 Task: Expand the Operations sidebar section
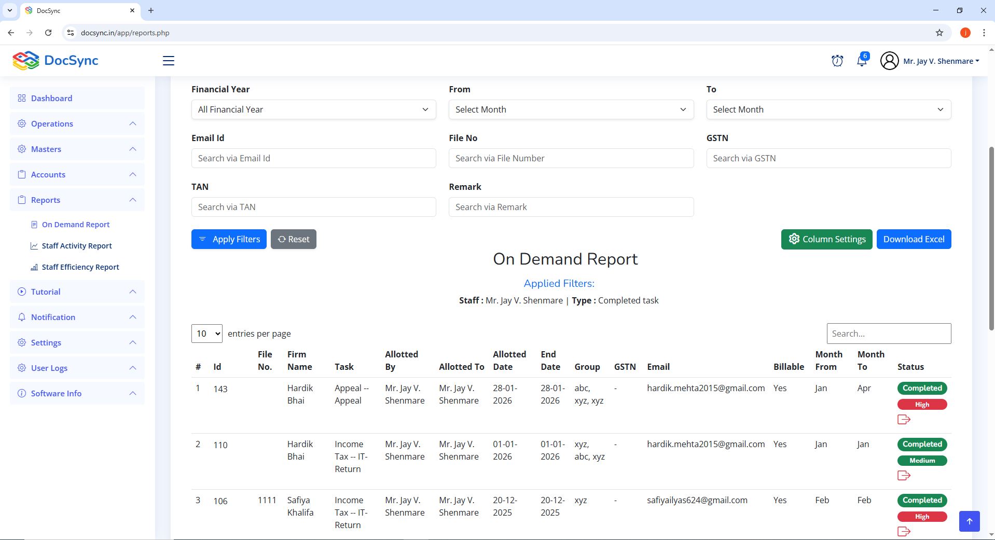(x=77, y=124)
